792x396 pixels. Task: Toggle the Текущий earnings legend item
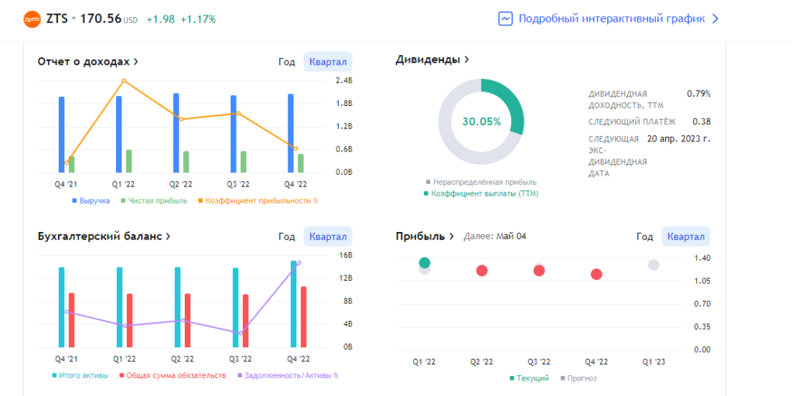pos(529,378)
